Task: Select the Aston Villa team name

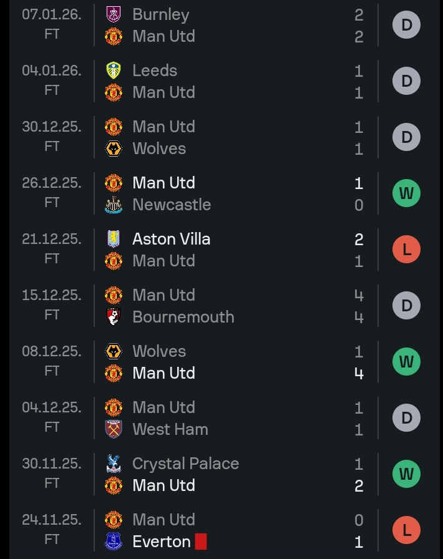Action: click(x=171, y=239)
